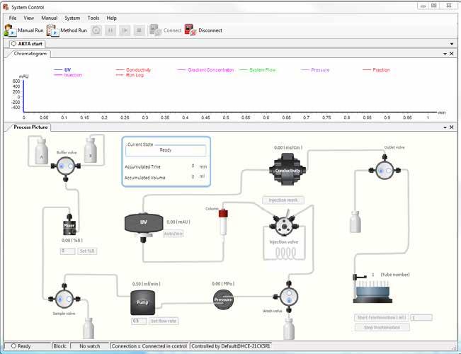This screenshot has height=354, width=461.
Task: Open the Help menu
Action: point(111,18)
